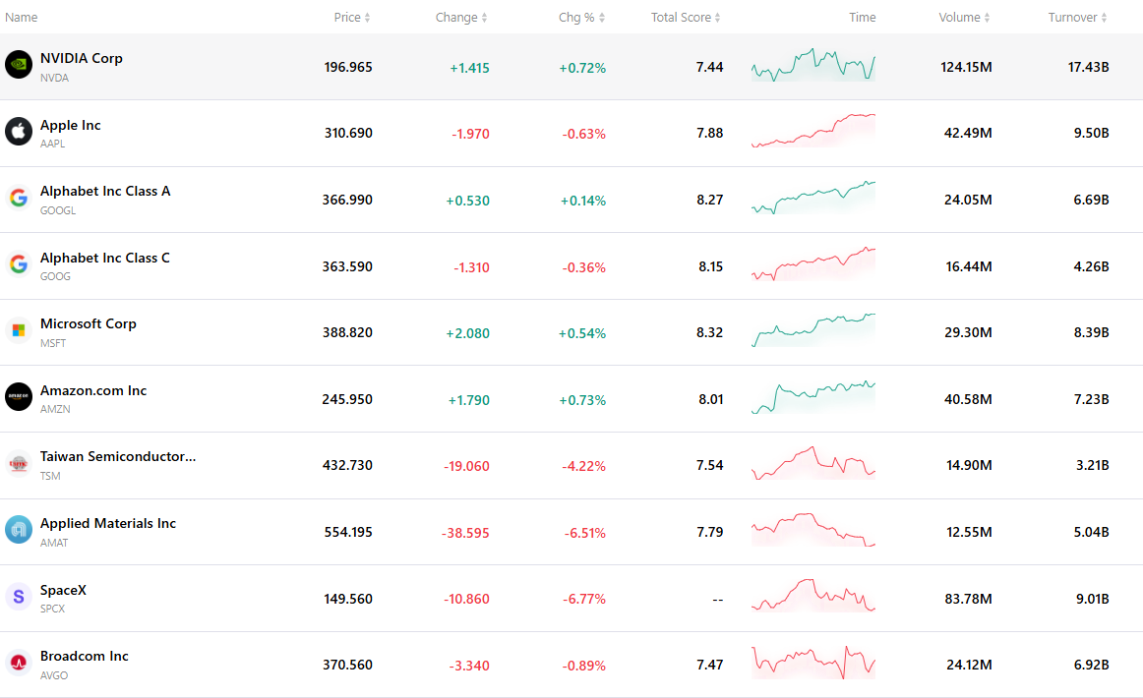The image size is (1143, 698).
Task: Select the Apple Inc logo icon
Action: [19, 131]
